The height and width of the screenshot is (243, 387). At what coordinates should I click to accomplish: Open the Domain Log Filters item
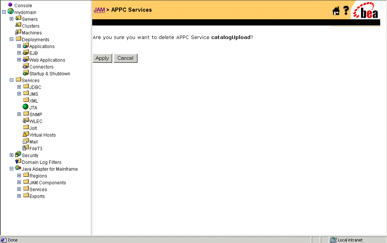tap(42, 162)
